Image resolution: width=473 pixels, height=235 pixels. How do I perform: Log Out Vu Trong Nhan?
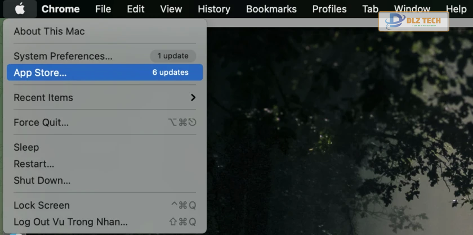click(x=105, y=222)
